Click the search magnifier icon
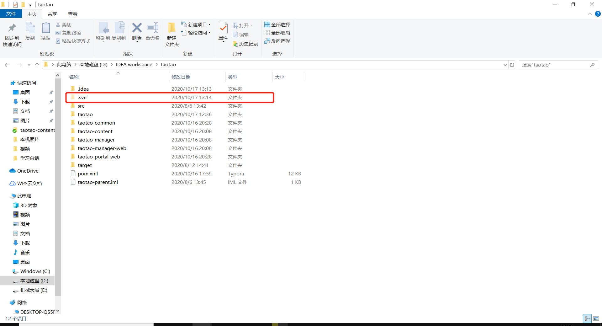The width and height of the screenshot is (602, 326). (x=592, y=65)
